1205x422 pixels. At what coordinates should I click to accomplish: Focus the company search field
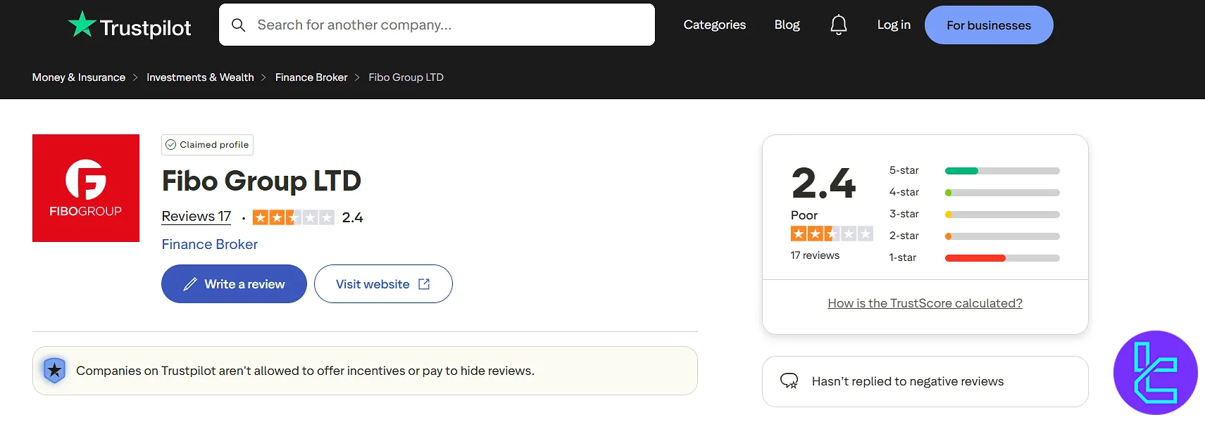coord(451,25)
